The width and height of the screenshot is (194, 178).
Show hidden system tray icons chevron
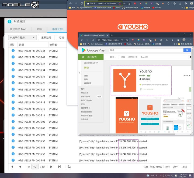tap(160, 175)
